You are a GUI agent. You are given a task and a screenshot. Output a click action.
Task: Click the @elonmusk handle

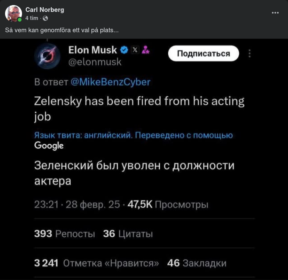pos(95,62)
